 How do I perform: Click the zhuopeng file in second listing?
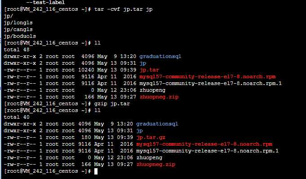[x=149, y=158]
